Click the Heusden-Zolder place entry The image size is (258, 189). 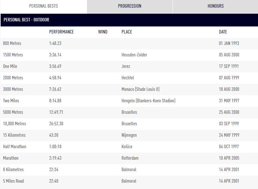(134, 55)
